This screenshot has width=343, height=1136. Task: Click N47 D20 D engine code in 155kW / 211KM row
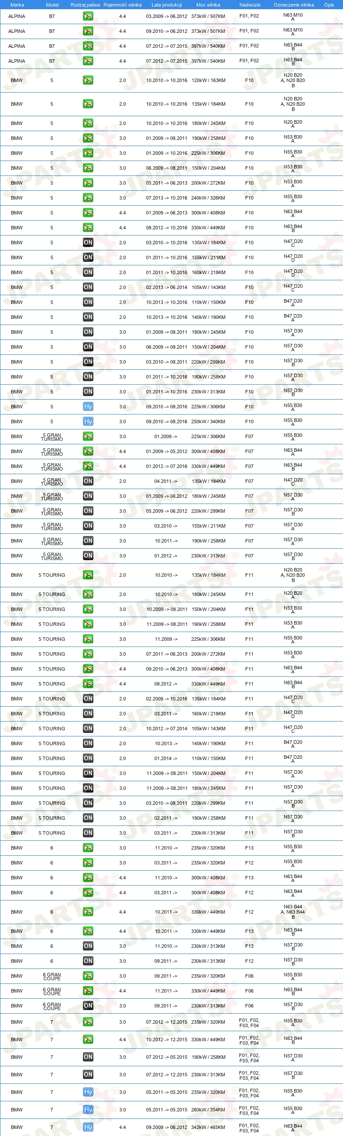(293, 258)
